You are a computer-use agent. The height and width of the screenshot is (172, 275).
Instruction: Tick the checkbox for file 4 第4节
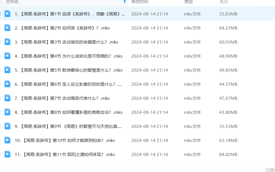tap(1, 56)
